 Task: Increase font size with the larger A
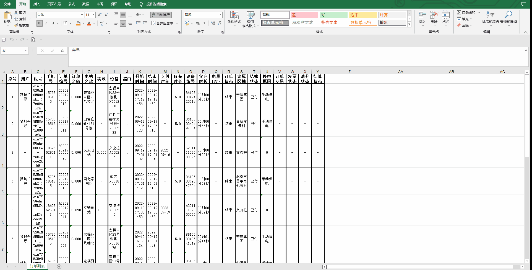[100, 15]
